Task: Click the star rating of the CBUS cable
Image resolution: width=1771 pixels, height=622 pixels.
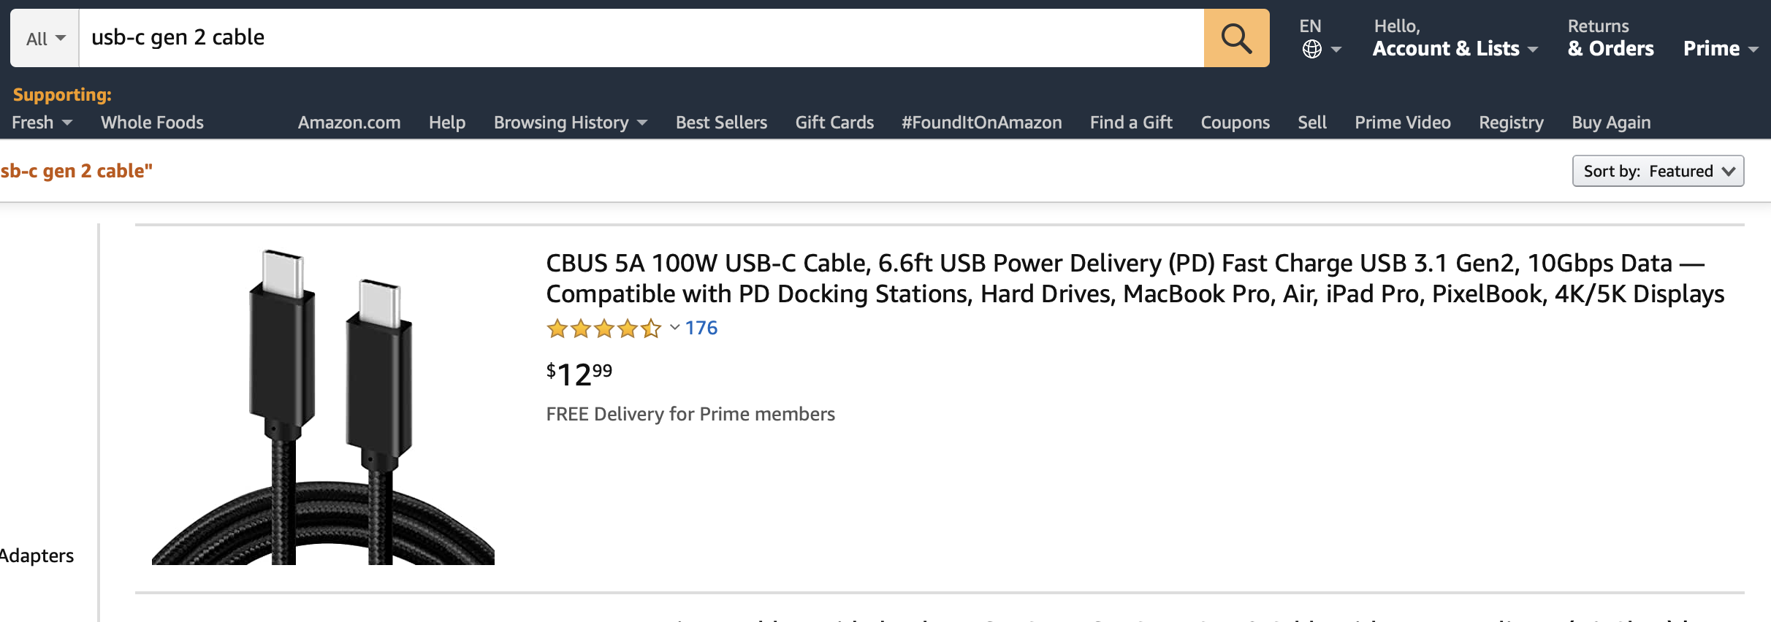Action: (603, 329)
